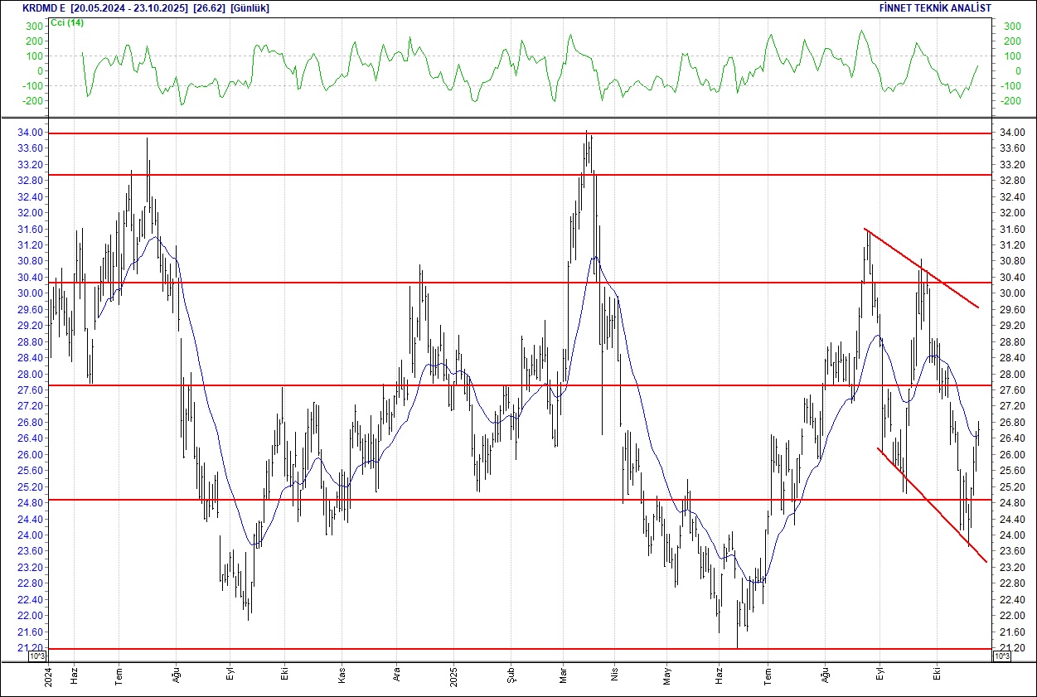1037x697 pixels.
Task: Click the 10^3 scale box at bottom left
Action: click(38, 656)
